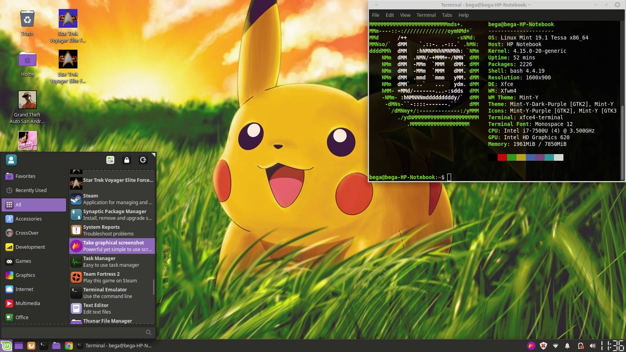The width and height of the screenshot is (626, 352).
Task: Open Grand Theft Auto San Andreas from the desktop
Action: coord(27,100)
